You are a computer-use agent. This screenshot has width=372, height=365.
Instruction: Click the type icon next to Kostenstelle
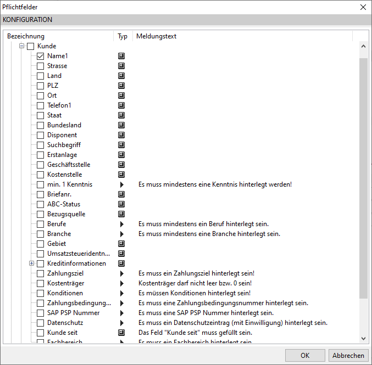click(x=121, y=175)
